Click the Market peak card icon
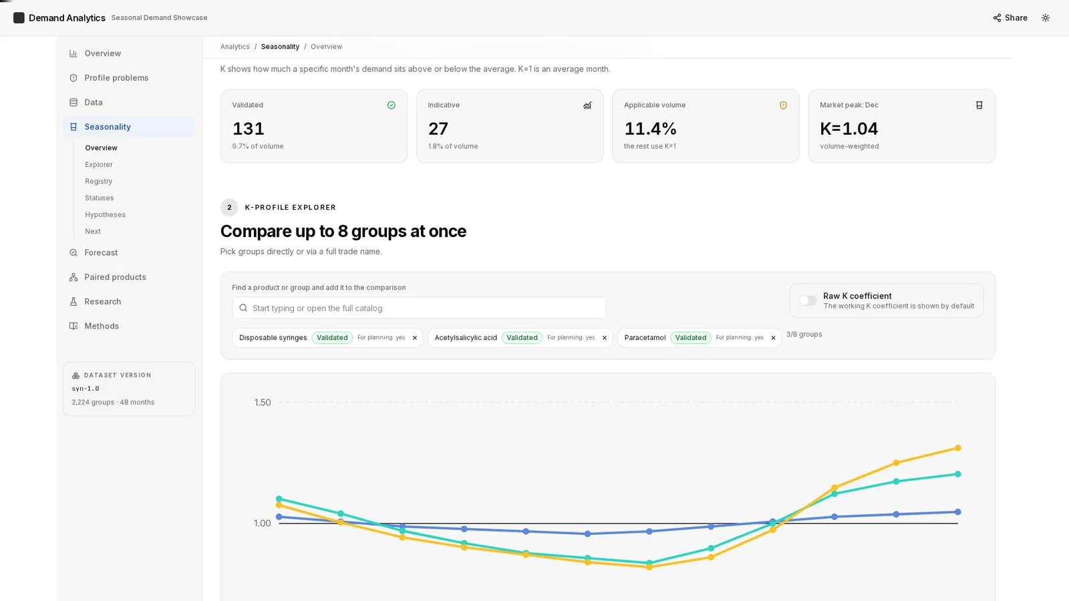 pyautogui.click(x=979, y=106)
